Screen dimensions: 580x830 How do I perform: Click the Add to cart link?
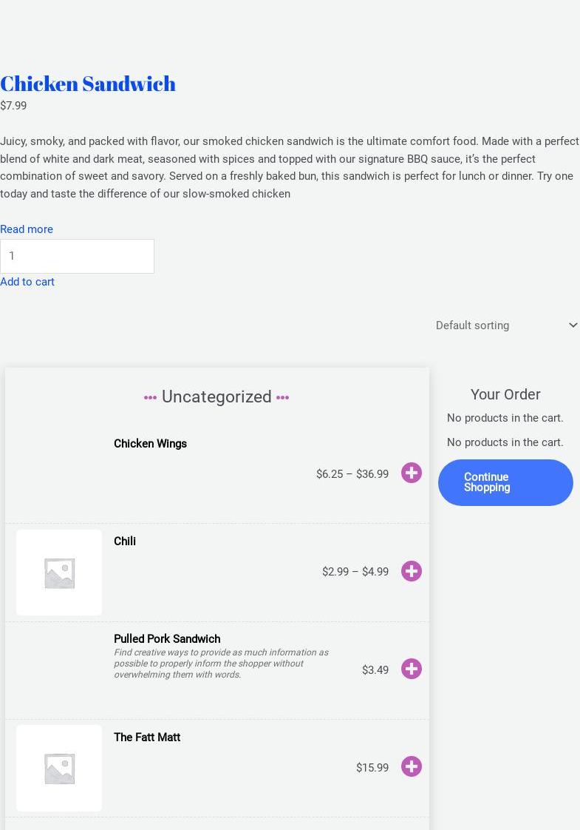27,282
